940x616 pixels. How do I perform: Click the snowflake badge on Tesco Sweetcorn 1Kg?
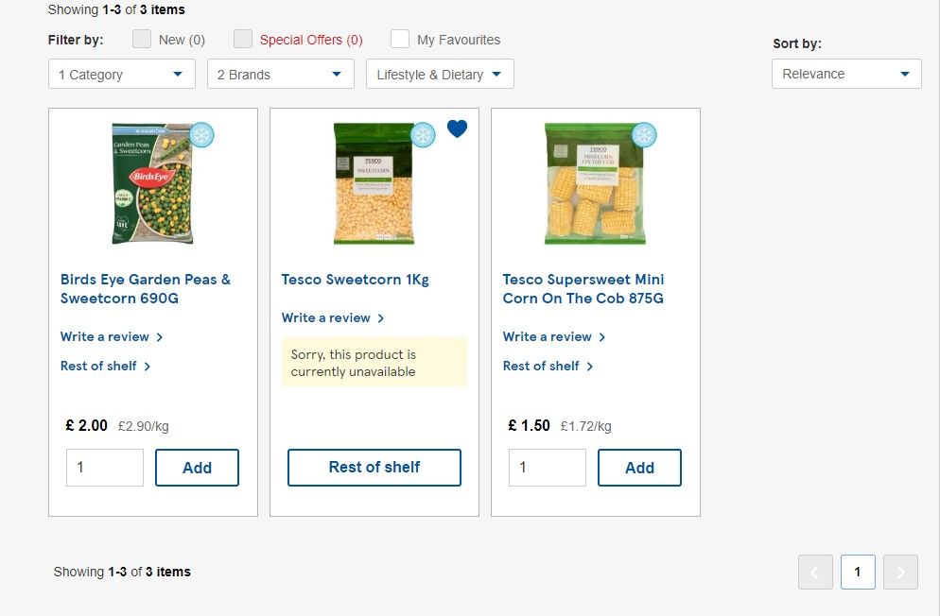point(423,135)
